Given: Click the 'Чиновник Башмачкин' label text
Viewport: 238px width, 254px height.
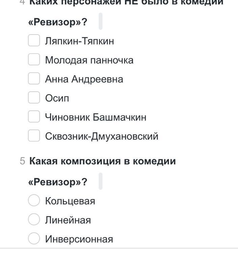Looking at the screenshot, I should click(96, 117).
